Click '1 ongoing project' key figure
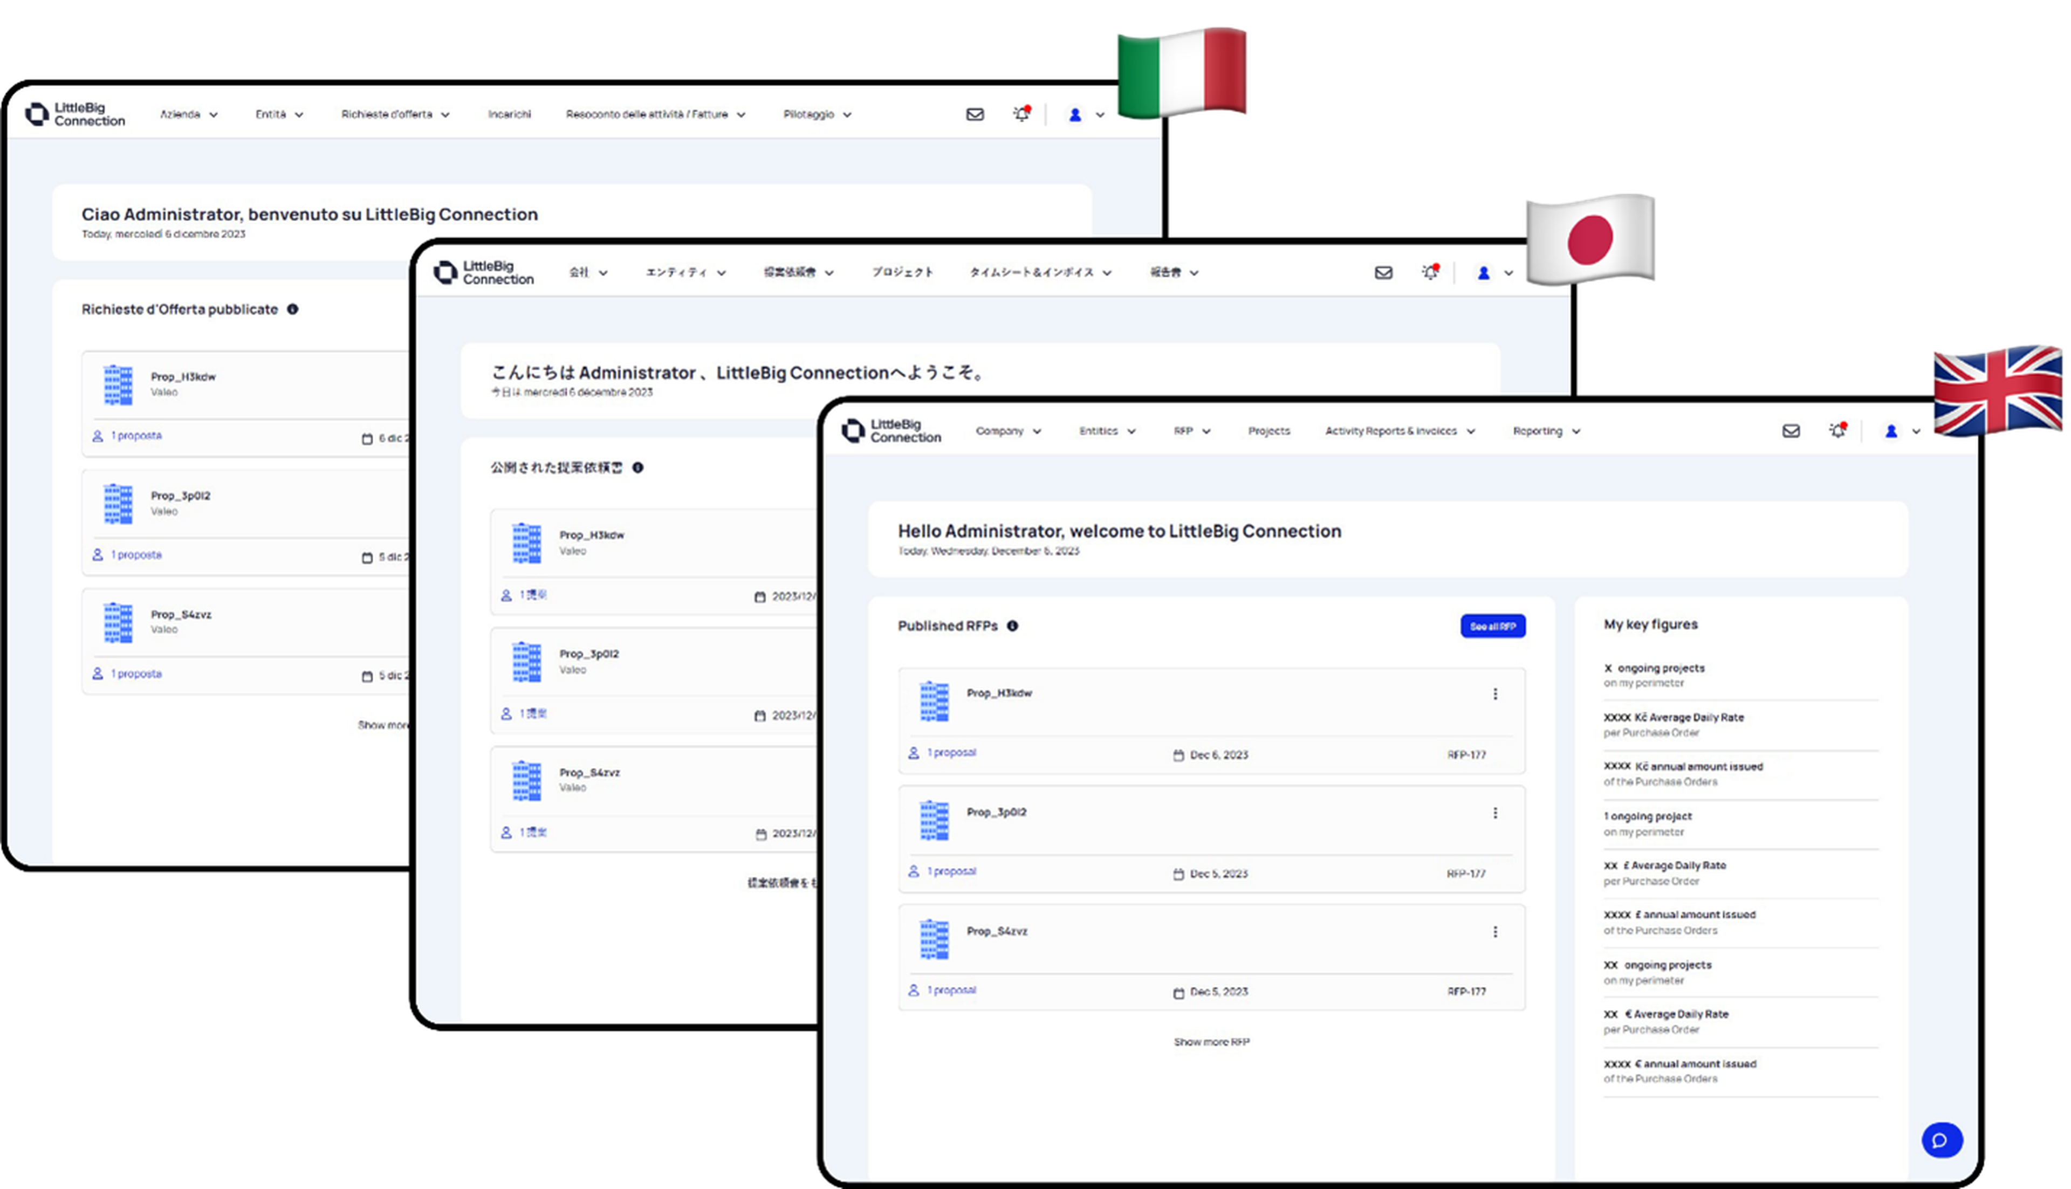Image resolution: width=2071 pixels, height=1189 pixels. (x=1647, y=816)
